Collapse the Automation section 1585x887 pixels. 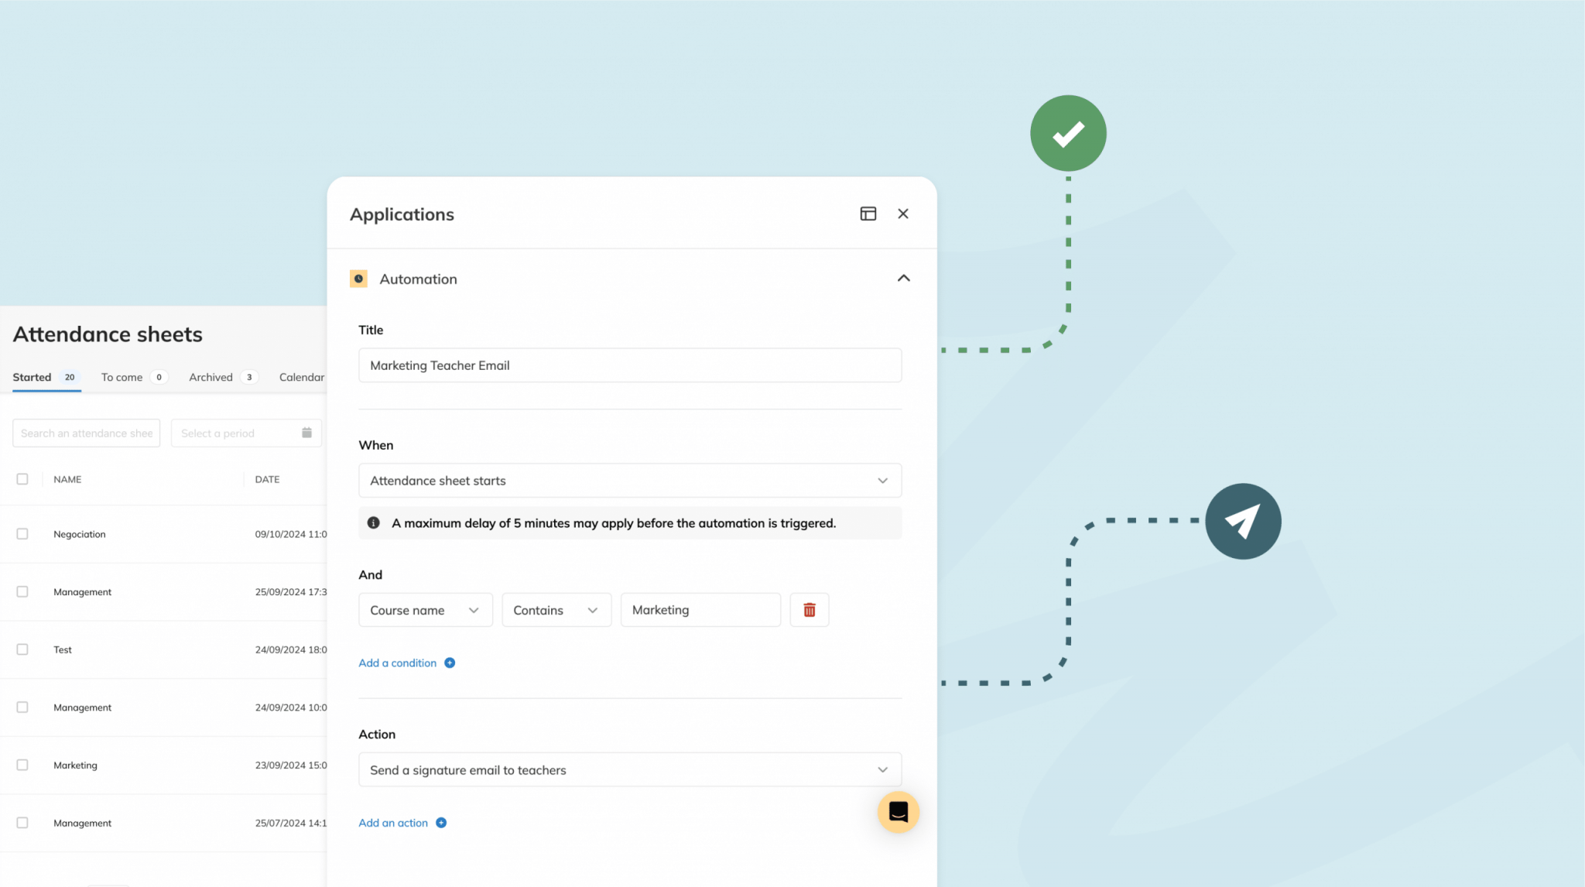point(902,278)
